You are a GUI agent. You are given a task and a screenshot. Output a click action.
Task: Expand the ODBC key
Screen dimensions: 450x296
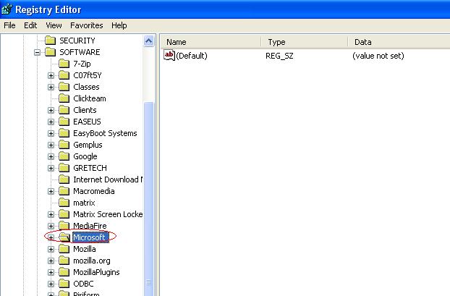tap(51, 284)
